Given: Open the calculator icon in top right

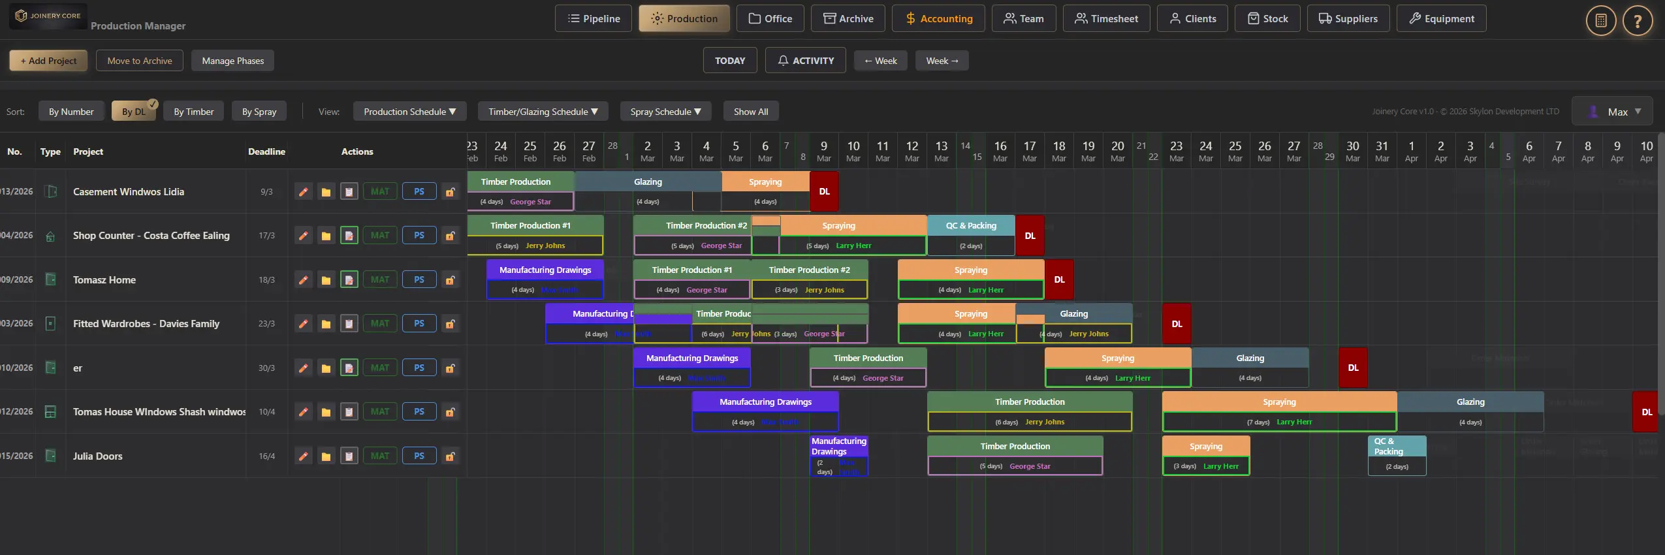Looking at the screenshot, I should 1600,21.
